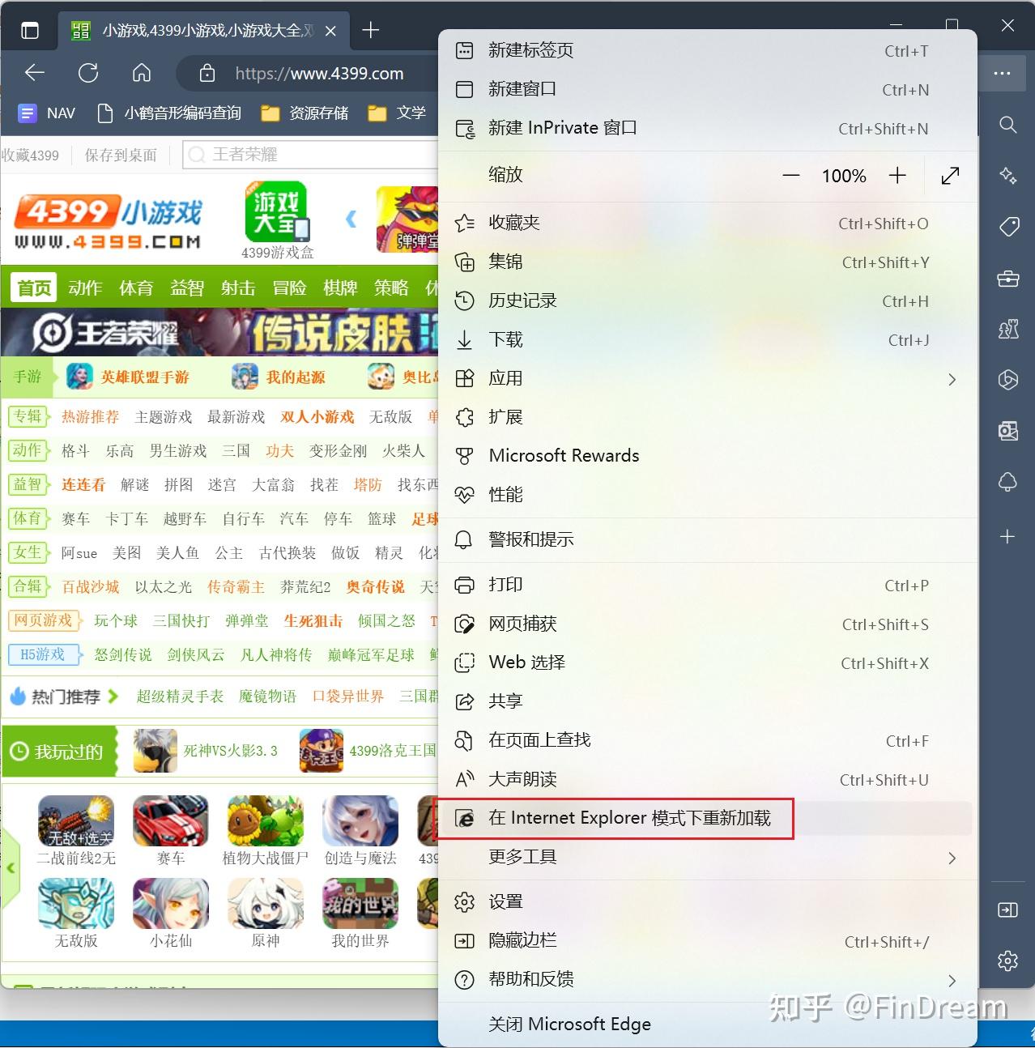The height and width of the screenshot is (1048, 1035).
Task: Open 警报和提示 menu item
Action: (x=708, y=539)
